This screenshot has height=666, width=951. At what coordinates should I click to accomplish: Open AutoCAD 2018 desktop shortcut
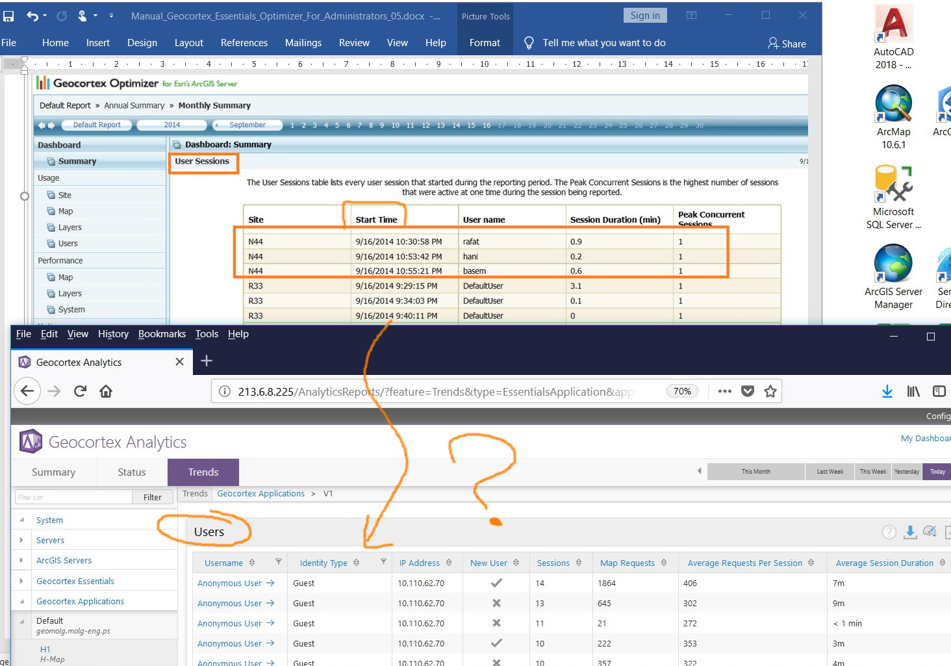tap(894, 38)
